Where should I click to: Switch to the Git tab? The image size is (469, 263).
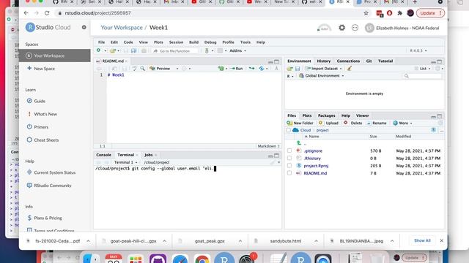pos(369,61)
